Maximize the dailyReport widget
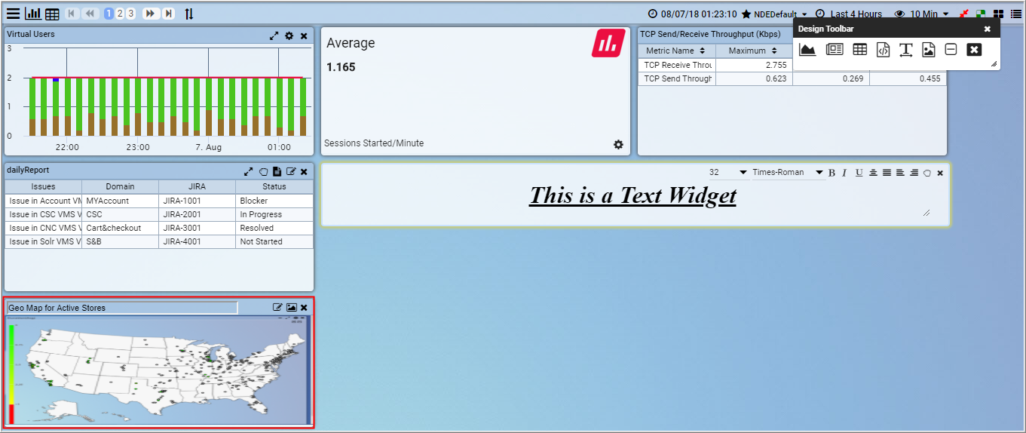The width and height of the screenshot is (1026, 433). tap(249, 172)
